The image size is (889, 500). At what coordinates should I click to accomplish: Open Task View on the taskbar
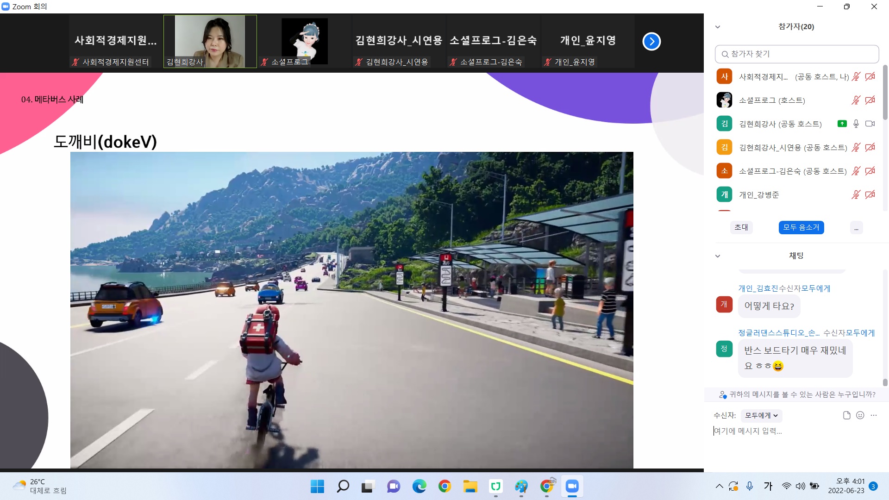368,487
